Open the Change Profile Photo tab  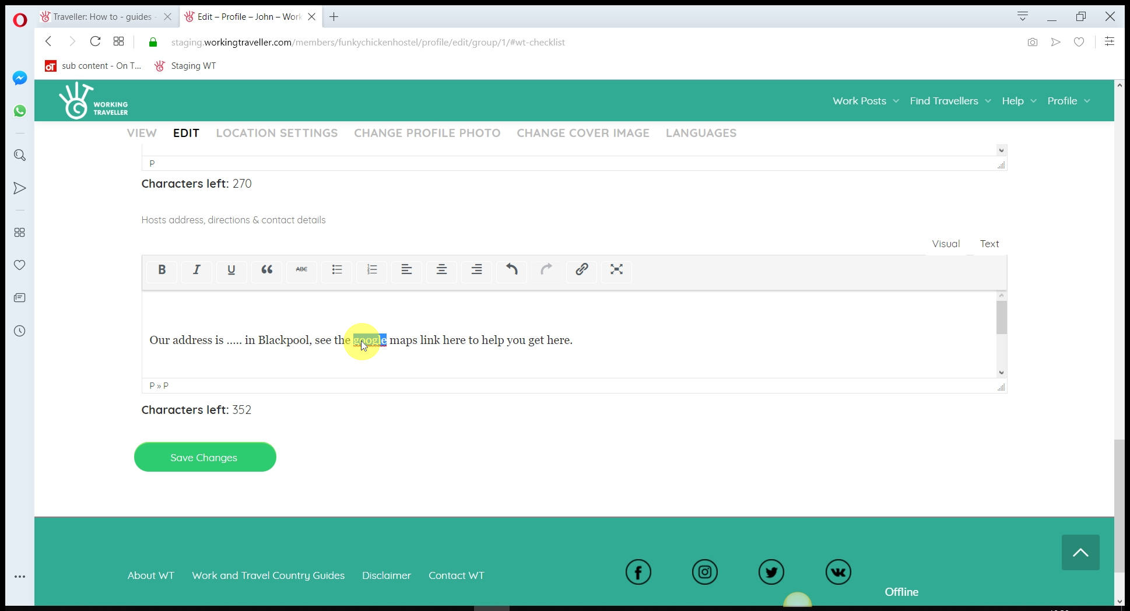427,133
